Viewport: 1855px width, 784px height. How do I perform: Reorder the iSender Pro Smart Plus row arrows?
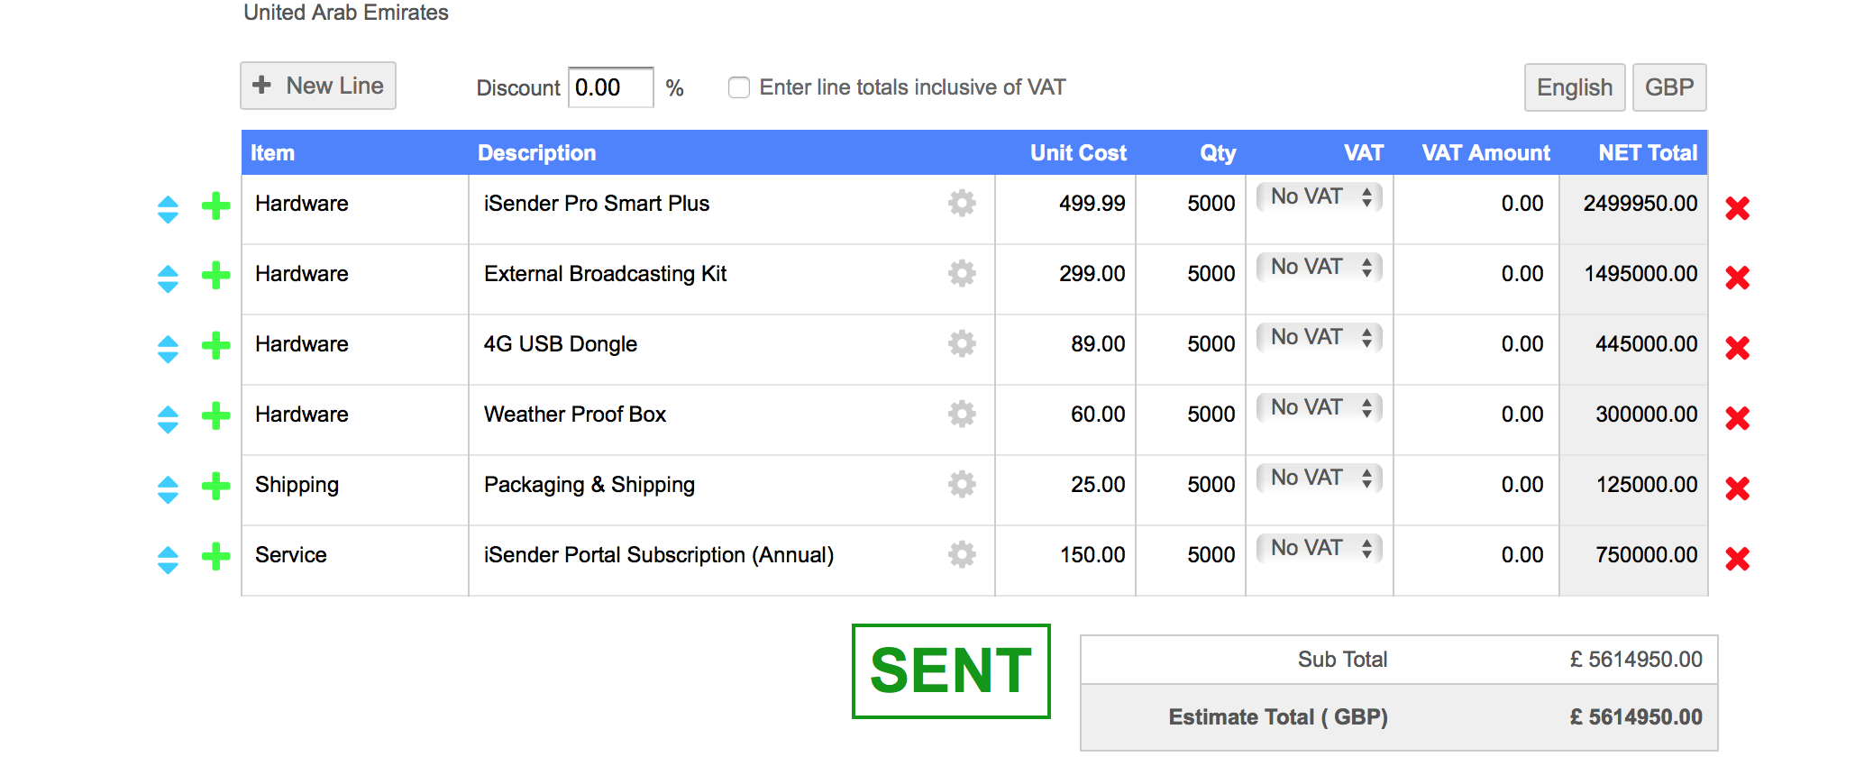[168, 209]
